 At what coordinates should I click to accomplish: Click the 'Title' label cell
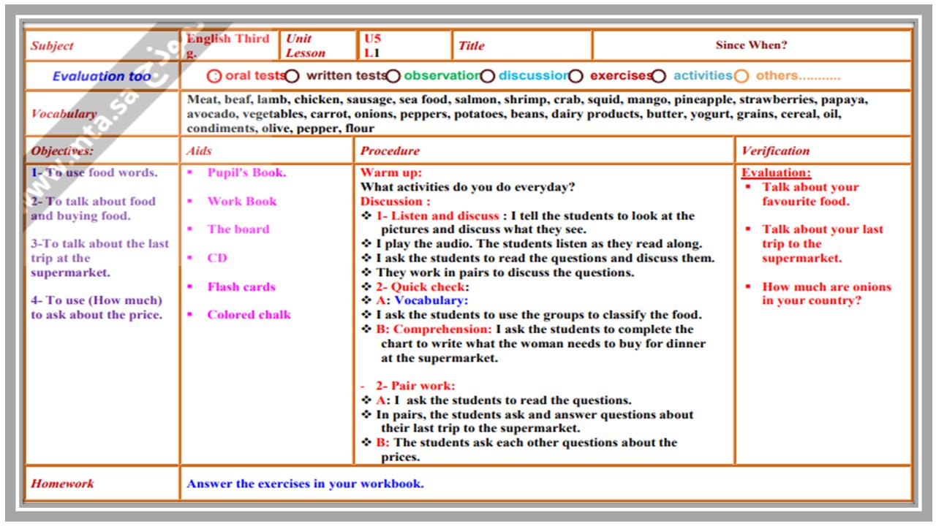click(x=522, y=45)
